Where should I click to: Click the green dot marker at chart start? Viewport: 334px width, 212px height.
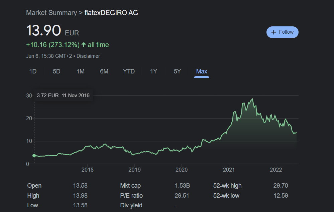[x=34, y=156]
